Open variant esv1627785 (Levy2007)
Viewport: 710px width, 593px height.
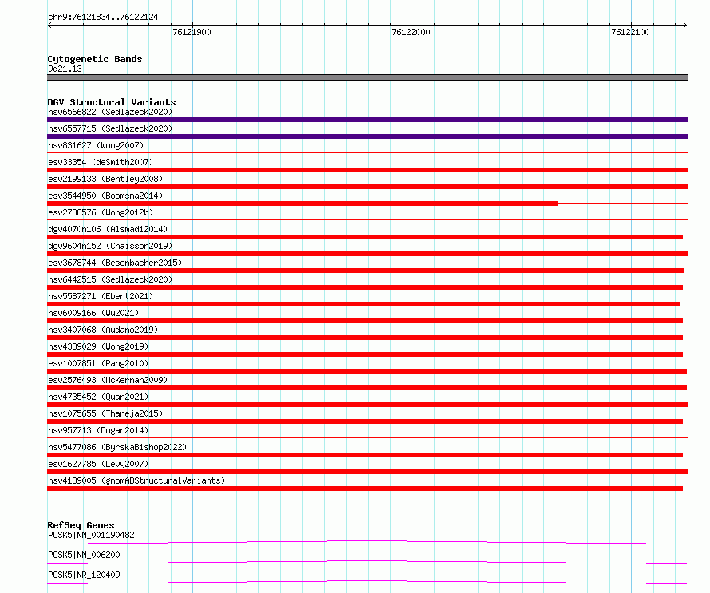(98, 464)
